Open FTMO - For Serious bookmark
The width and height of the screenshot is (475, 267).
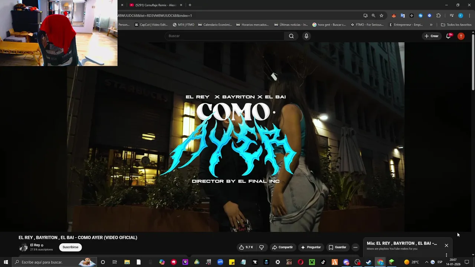click(x=367, y=25)
